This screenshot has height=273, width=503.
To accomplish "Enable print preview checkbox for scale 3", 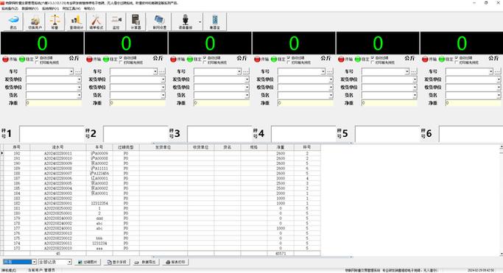I will (x=205, y=62).
